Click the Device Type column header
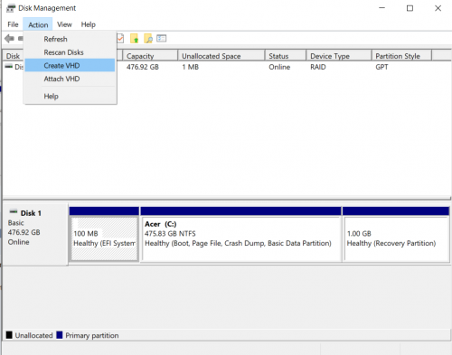The width and height of the screenshot is (452, 355). 339,56
